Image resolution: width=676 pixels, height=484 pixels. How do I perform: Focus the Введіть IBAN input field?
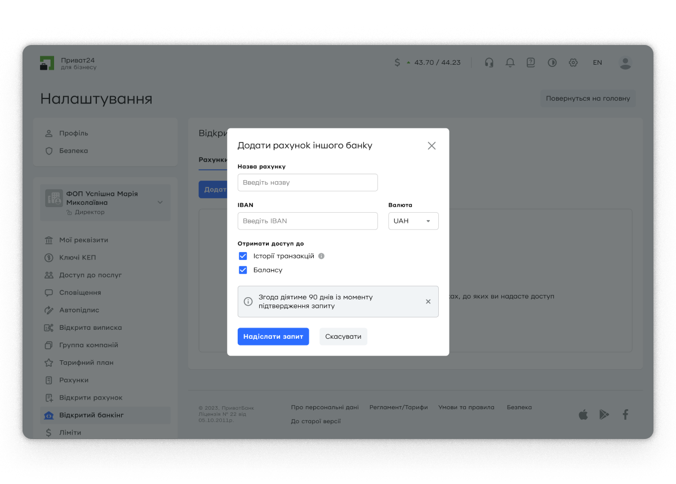pos(308,221)
